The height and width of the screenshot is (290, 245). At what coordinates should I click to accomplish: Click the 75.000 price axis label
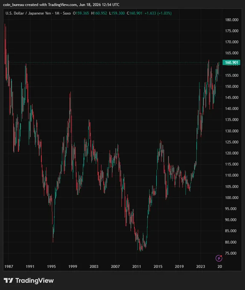point(231,253)
